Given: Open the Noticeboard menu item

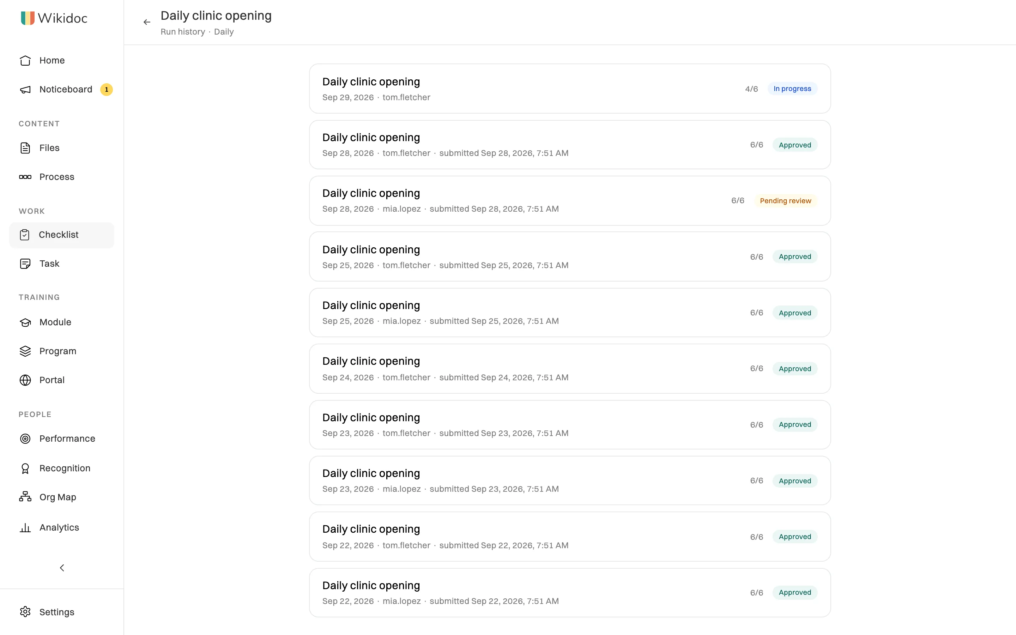Looking at the screenshot, I should tap(62, 90).
